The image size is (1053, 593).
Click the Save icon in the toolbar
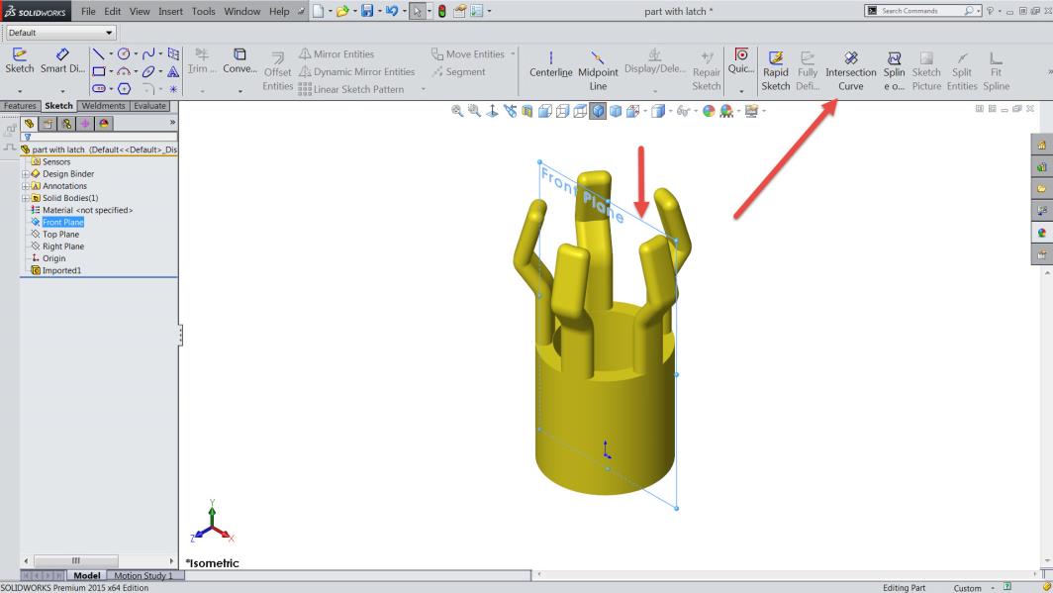366,11
